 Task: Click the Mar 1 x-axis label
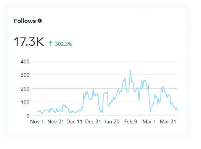point(149,121)
